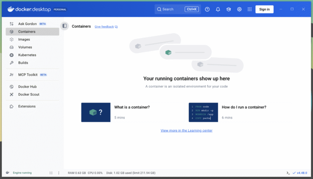The height and width of the screenshot is (179, 313).
Task: Pause the Docker engine in status bar
Action: [51, 173]
